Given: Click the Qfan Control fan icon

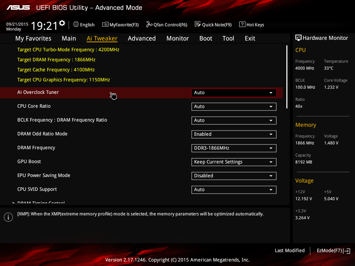Looking at the screenshot, I should pos(149,24).
